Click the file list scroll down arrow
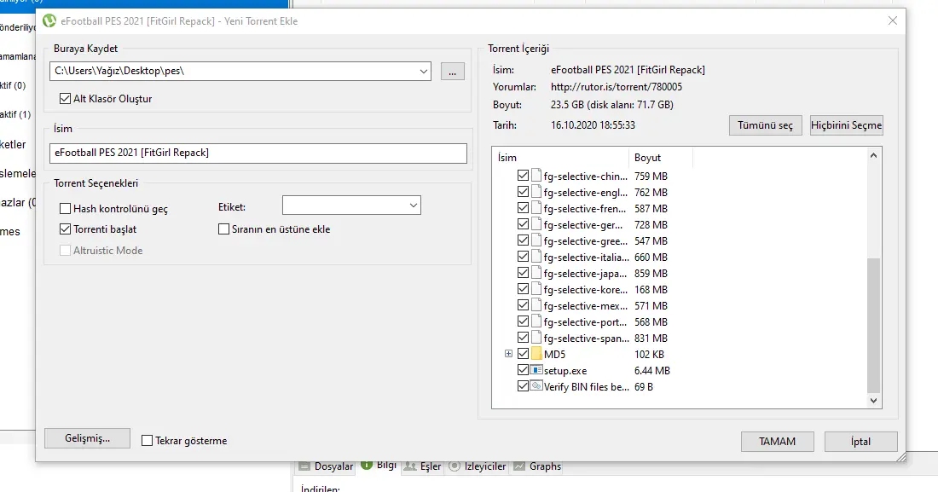 (873, 401)
